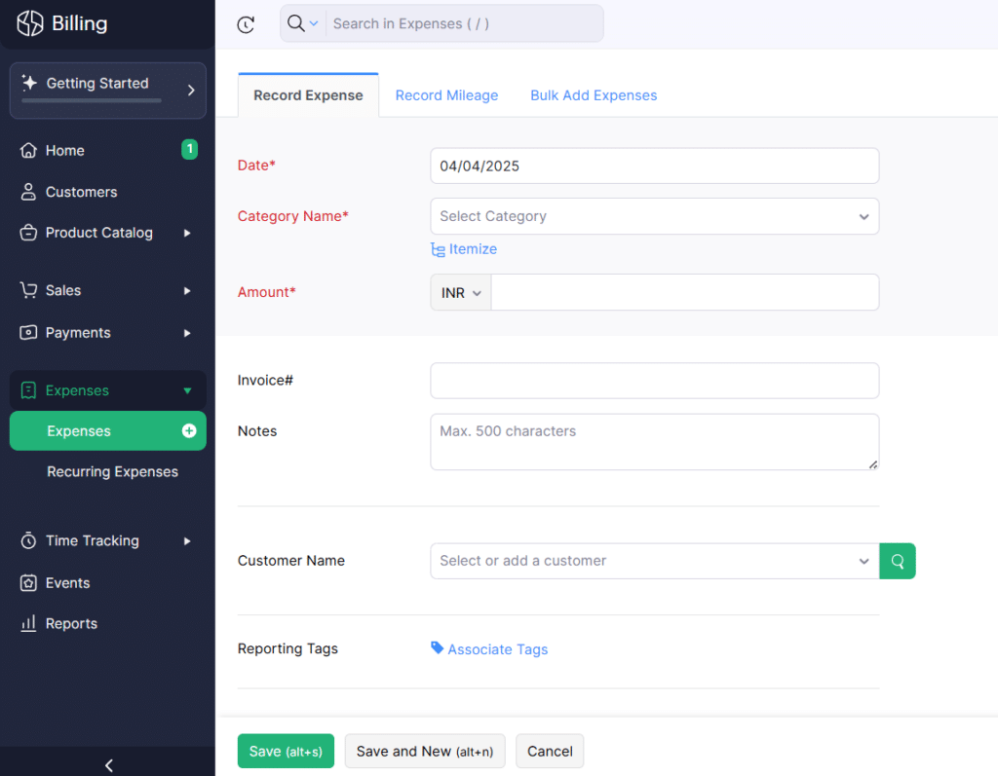998x776 pixels.
Task: Open the INR currency dropdown
Action: (461, 293)
